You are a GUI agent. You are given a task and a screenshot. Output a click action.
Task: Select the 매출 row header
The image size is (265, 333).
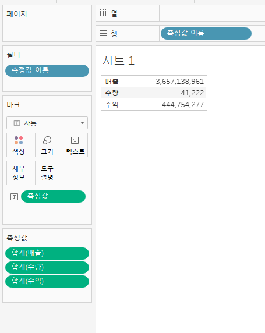[112, 81]
